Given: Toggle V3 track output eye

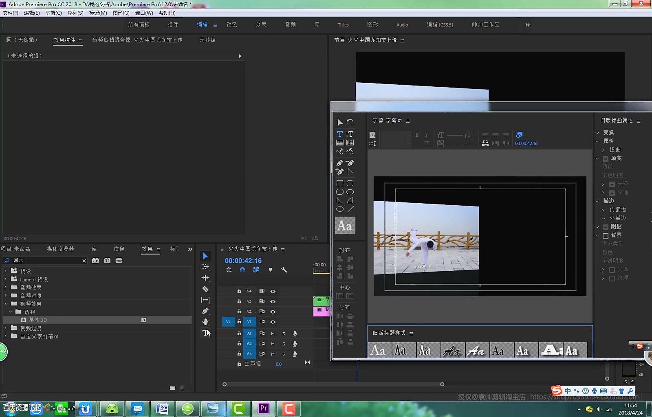Looking at the screenshot, I should [x=273, y=301].
